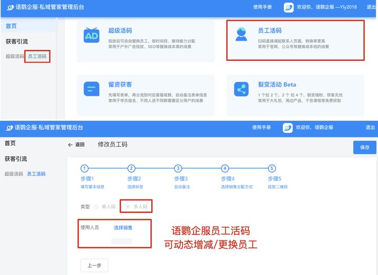Screen dimensions: 378x275
Task: Click the gray field under 选择销售
Action: click(x=122, y=241)
